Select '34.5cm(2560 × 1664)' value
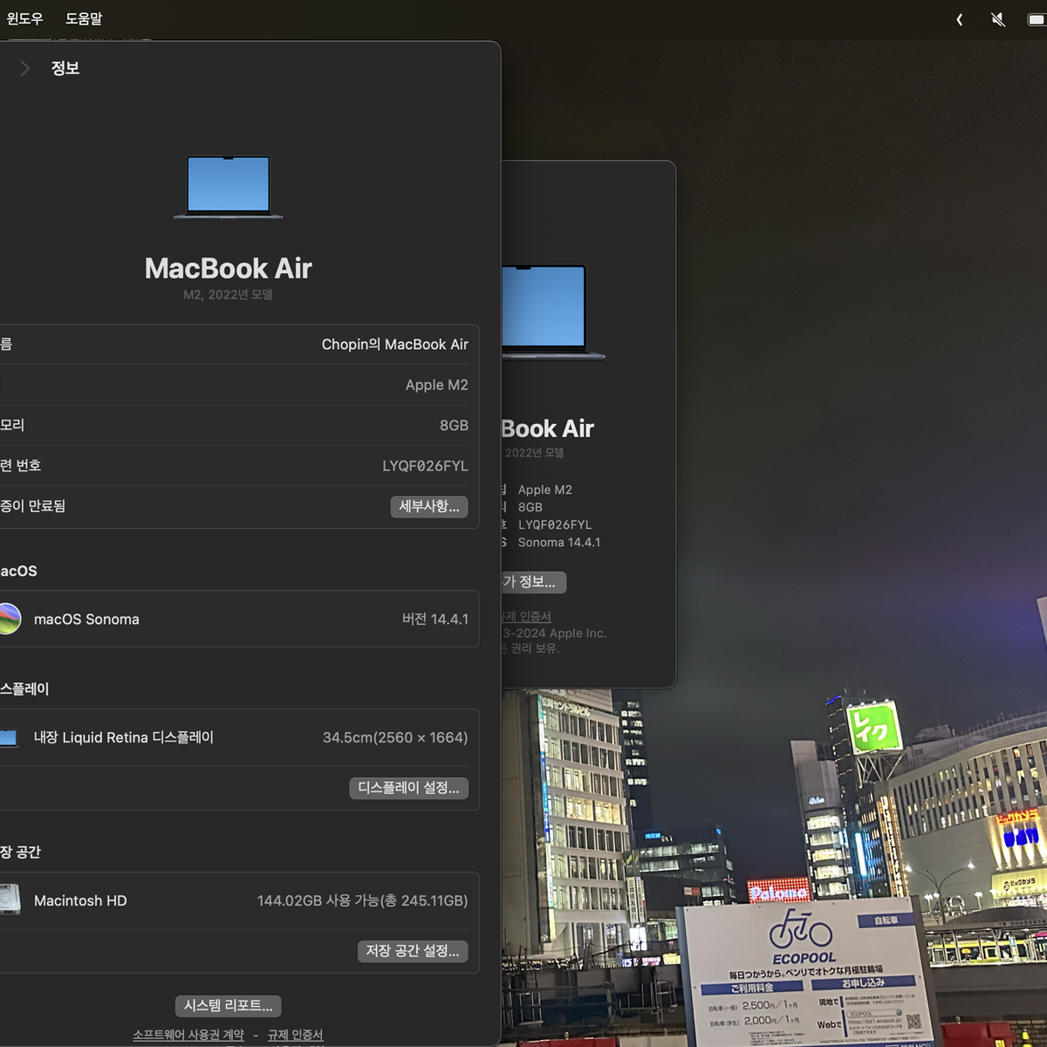 coord(395,737)
